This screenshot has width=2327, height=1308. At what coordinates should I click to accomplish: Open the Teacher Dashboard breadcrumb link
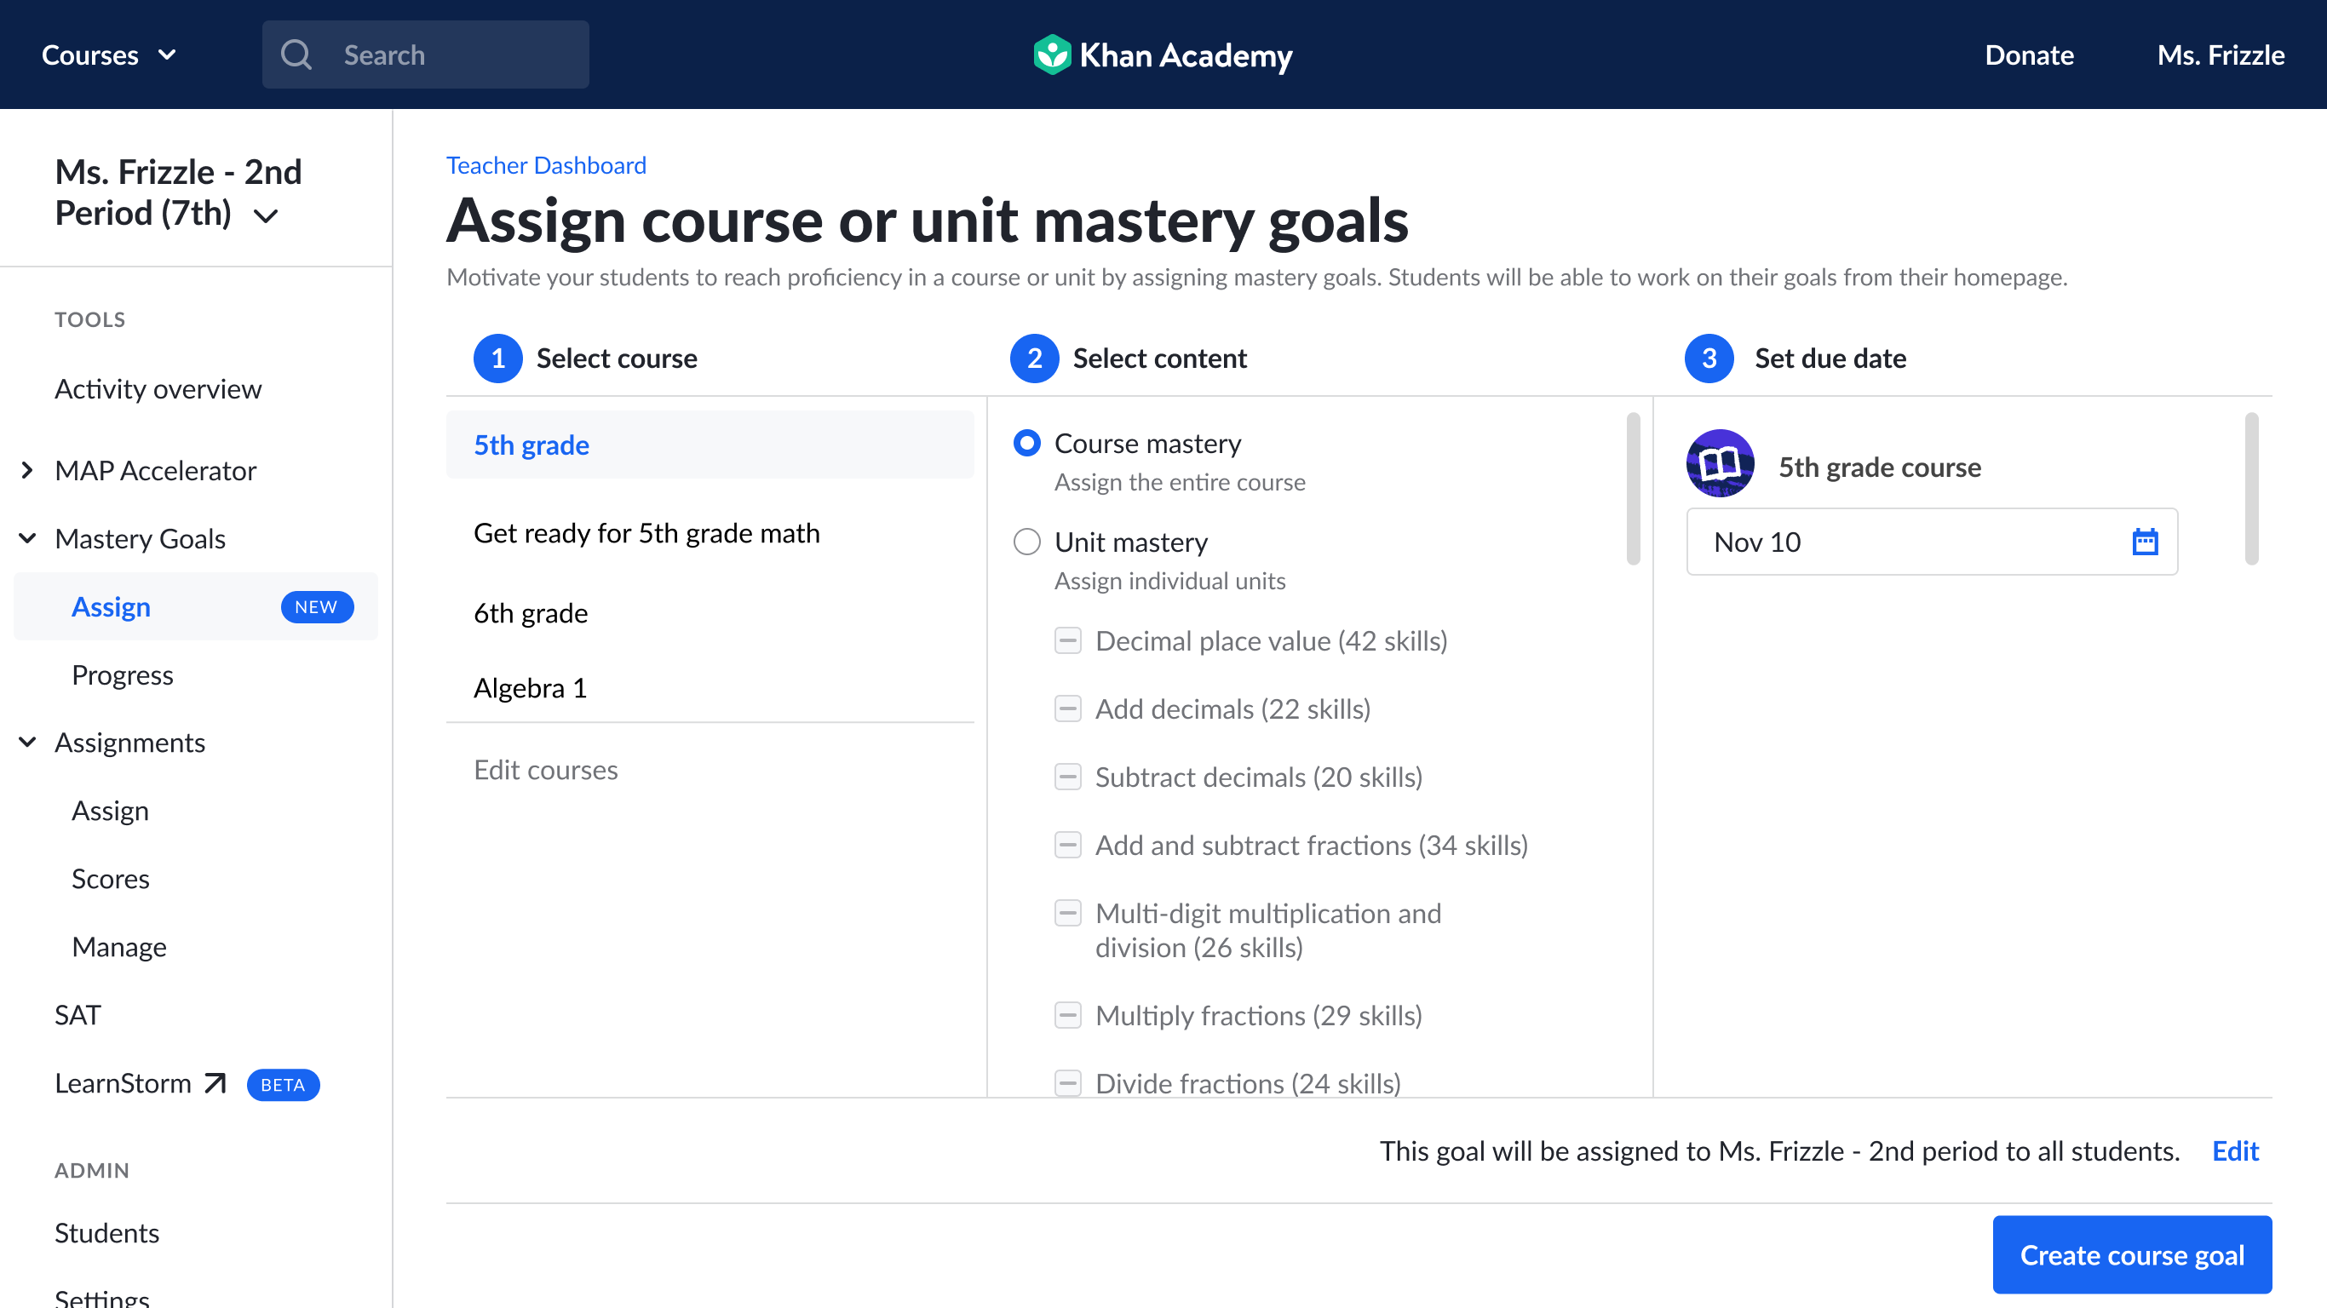546,165
